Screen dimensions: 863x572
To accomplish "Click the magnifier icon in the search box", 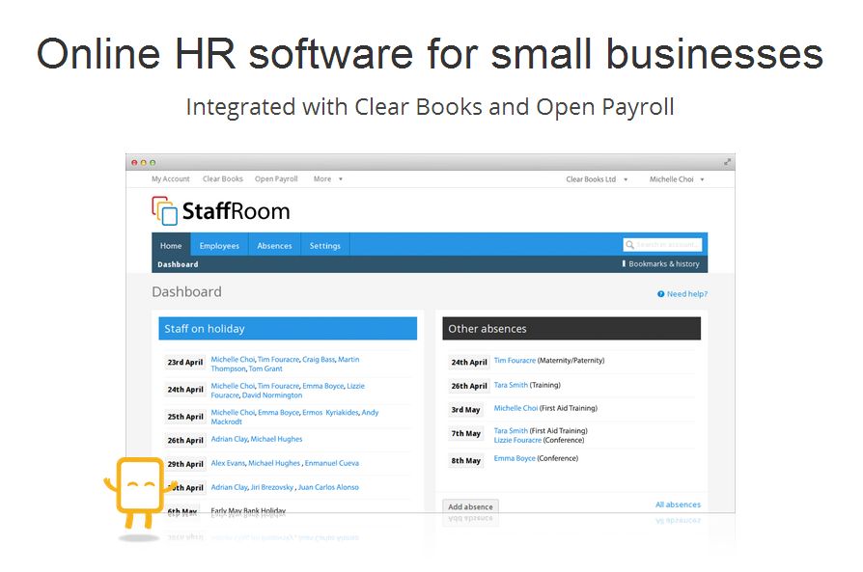I will pyautogui.click(x=629, y=245).
